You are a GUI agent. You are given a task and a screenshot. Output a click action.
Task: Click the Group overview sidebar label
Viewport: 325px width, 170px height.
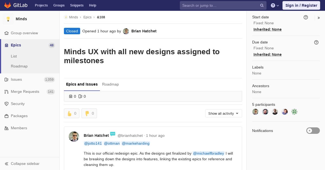click(24, 33)
